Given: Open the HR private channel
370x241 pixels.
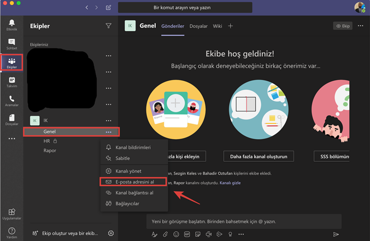Looking at the screenshot, I should (71, 141).
